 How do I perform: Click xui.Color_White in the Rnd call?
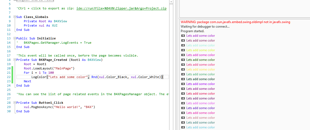pyautogui.click(x=145, y=77)
